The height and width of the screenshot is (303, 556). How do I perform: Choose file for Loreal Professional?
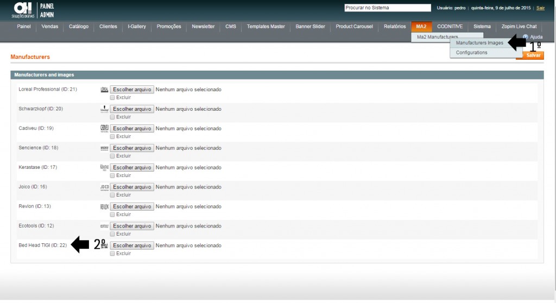click(132, 90)
